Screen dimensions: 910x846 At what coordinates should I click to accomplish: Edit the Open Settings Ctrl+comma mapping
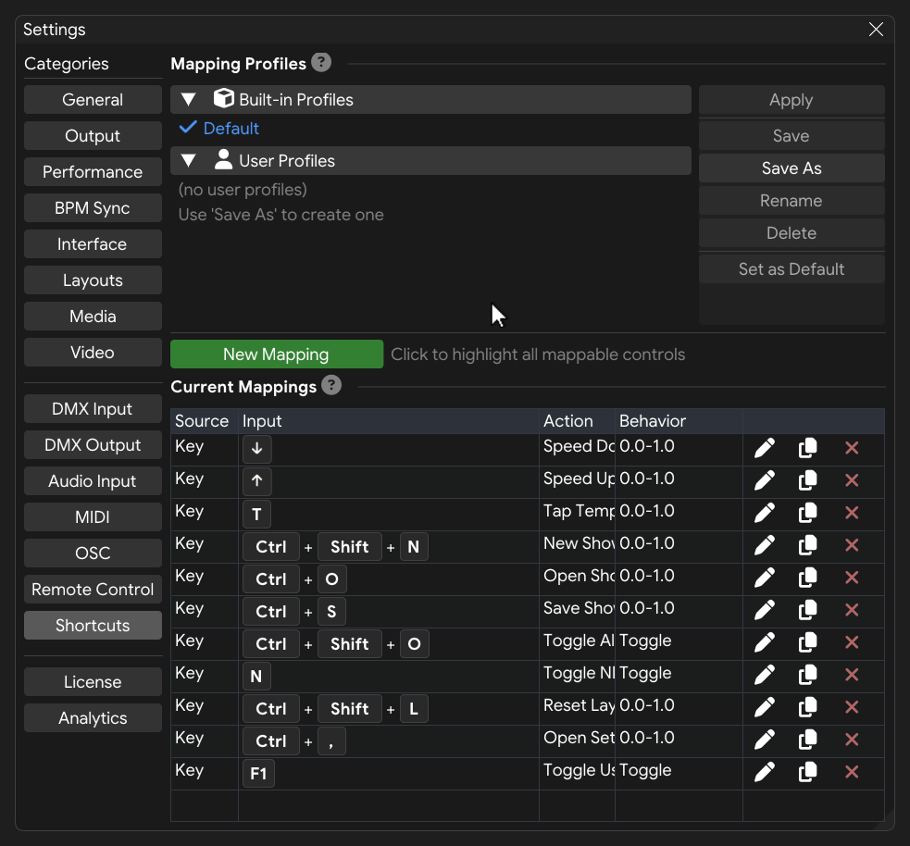[765, 740]
